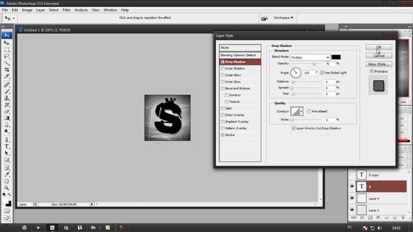Select the Gradient tool
The image size is (413, 232).
(x=6, y=118)
